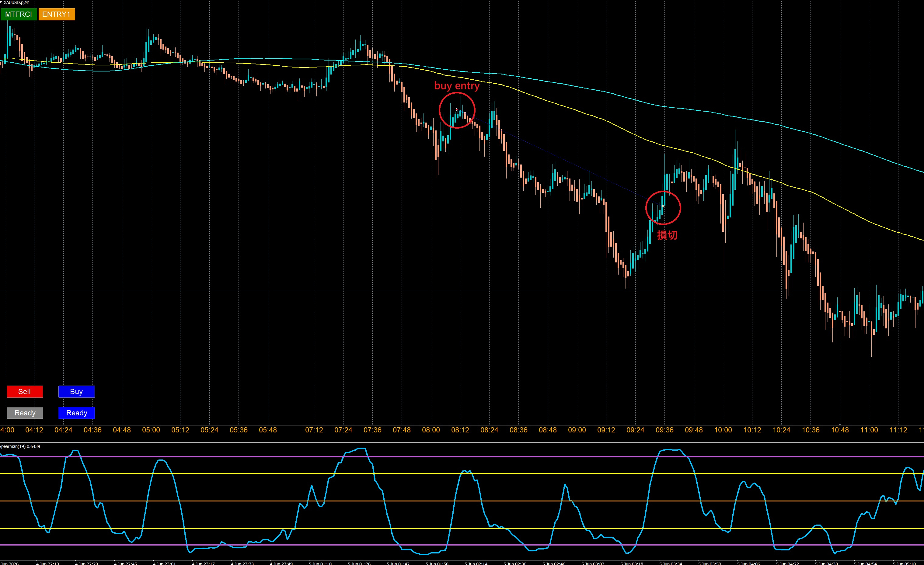Click the 05:00 time axis label
924x565 pixels.
151,430
